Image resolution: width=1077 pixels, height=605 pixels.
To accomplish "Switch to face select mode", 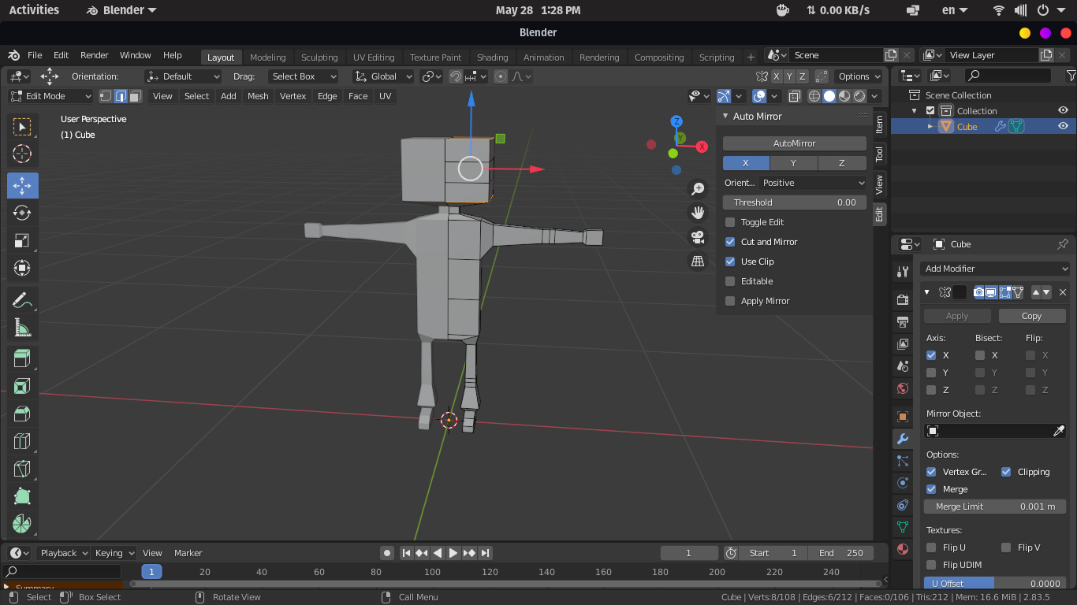I will tap(136, 96).
